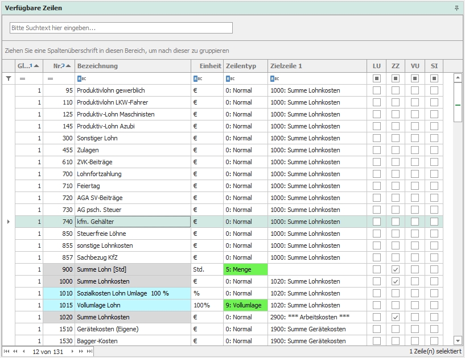Click the Zielzeile 1 column header

[316, 66]
